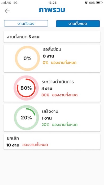This screenshot has height=185, width=104.
Task: Tap the ภาพรวม page title
Action: [52, 10]
